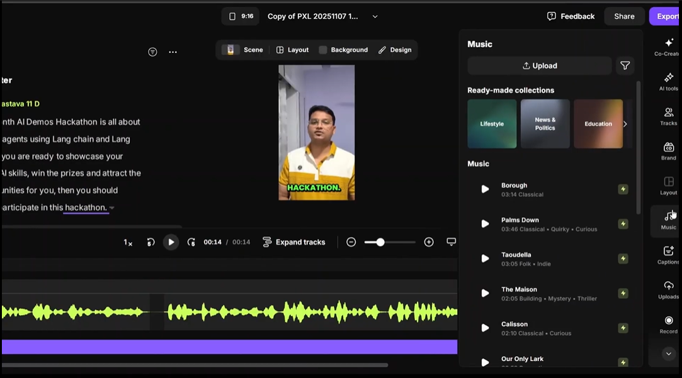Image resolution: width=682 pixels, height=378 pixels.
Task: Skip forward 5 seconds
Action: (x=191, y=242)
